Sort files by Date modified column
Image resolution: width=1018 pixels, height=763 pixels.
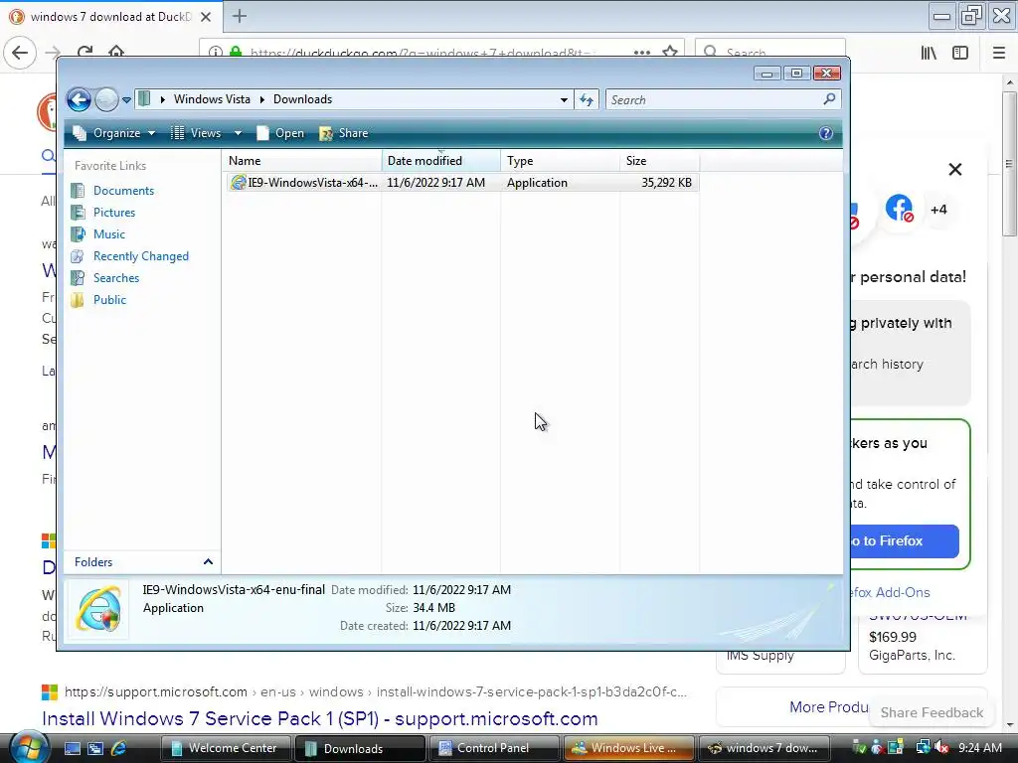(x=440, y=161)
